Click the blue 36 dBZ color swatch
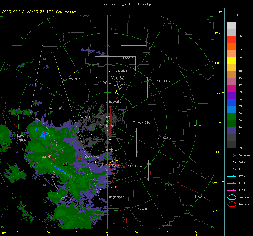 tap(232, 102)
